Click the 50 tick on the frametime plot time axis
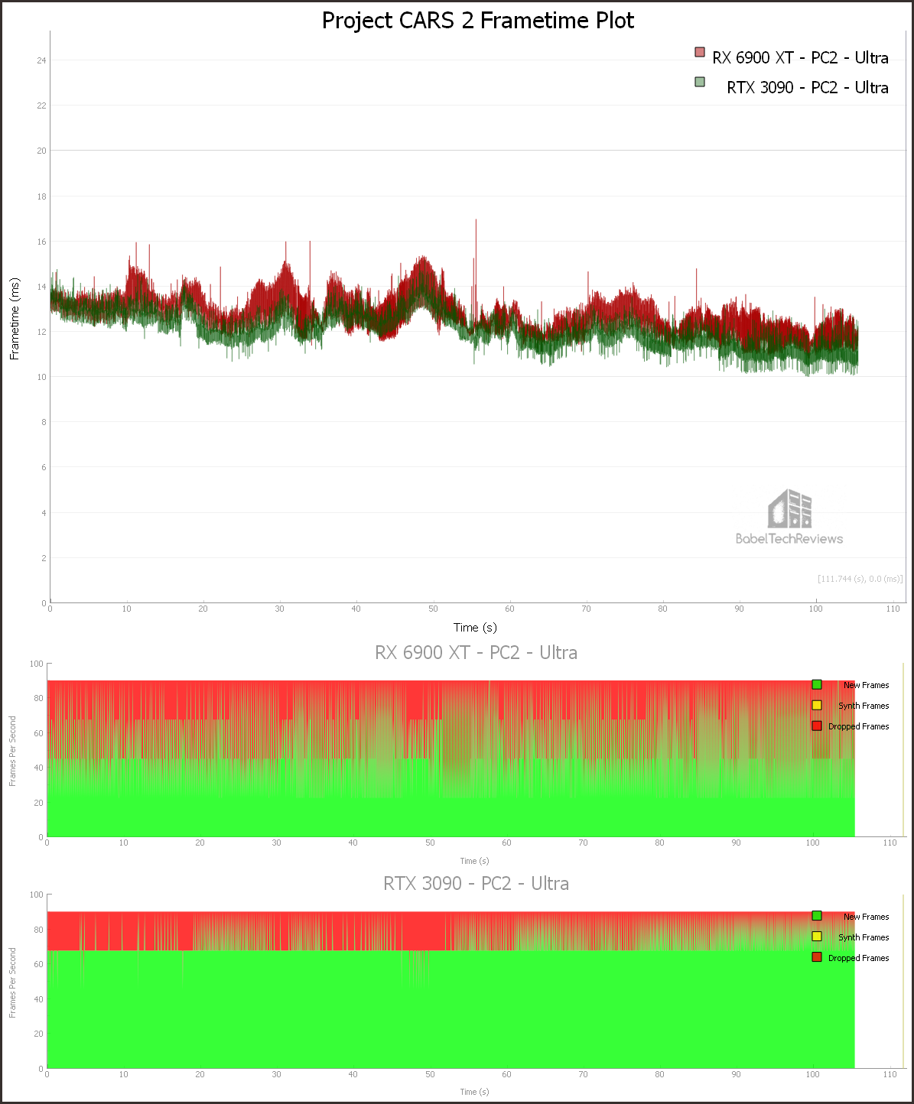Image resolution: width=914 pixels, height=1104 pixels. click(x=433, y=609)
